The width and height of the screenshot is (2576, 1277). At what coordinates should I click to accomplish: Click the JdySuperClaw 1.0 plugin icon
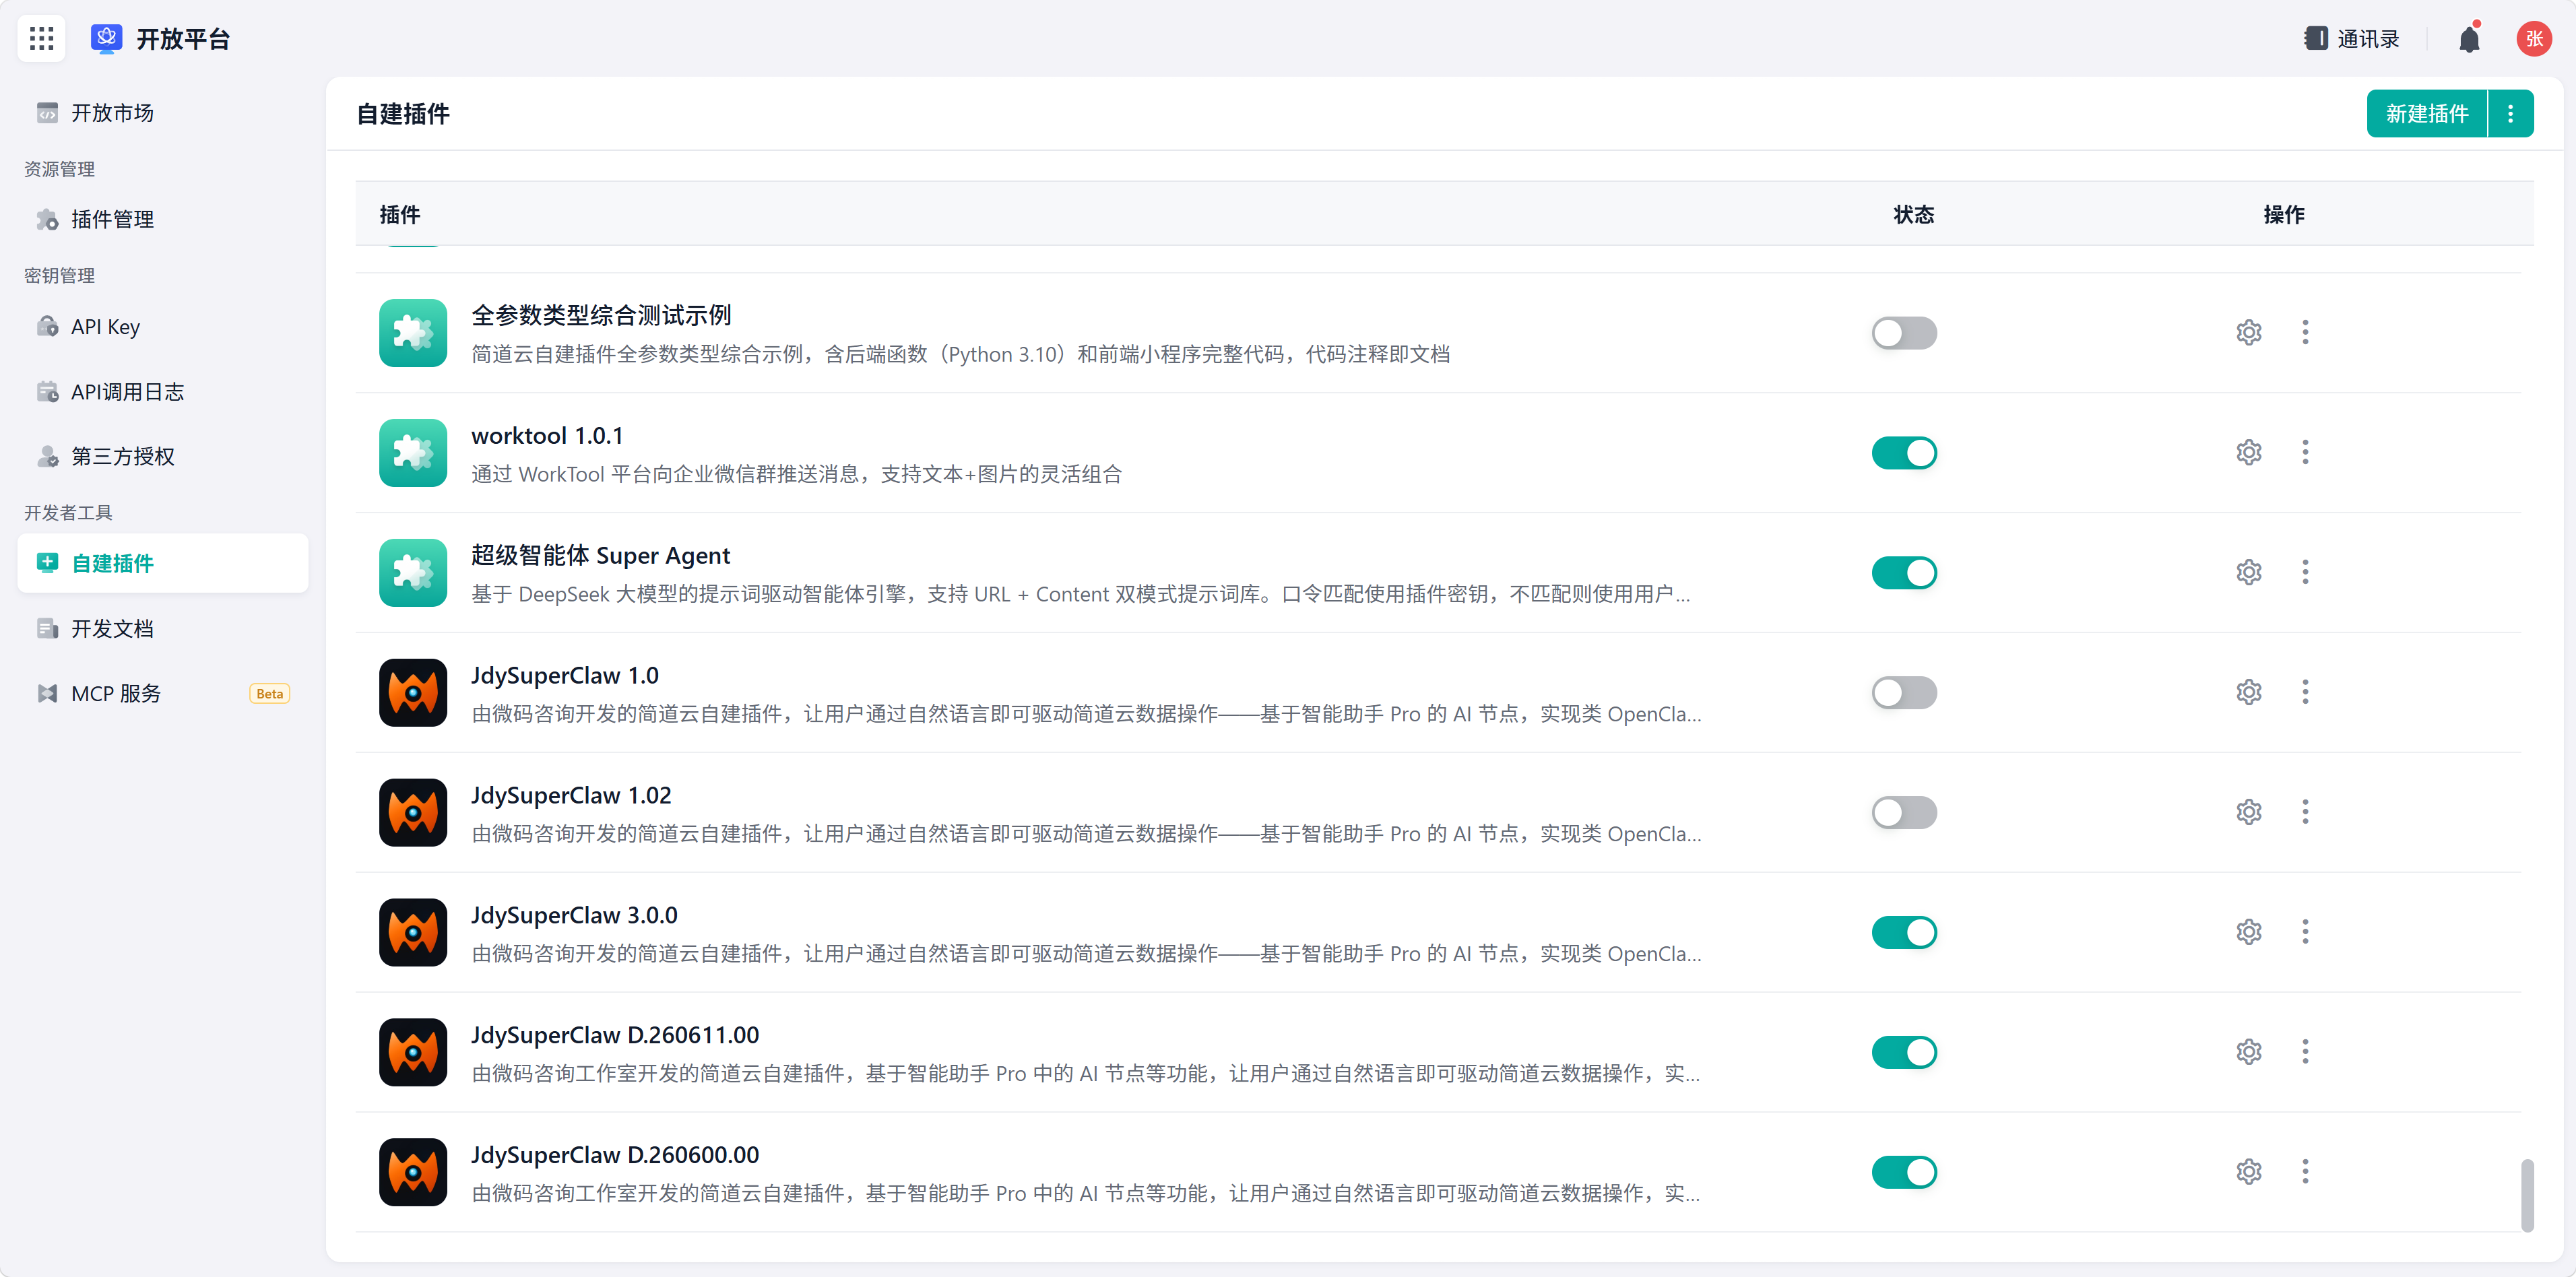pyautogui.click(x=413, y=693)
